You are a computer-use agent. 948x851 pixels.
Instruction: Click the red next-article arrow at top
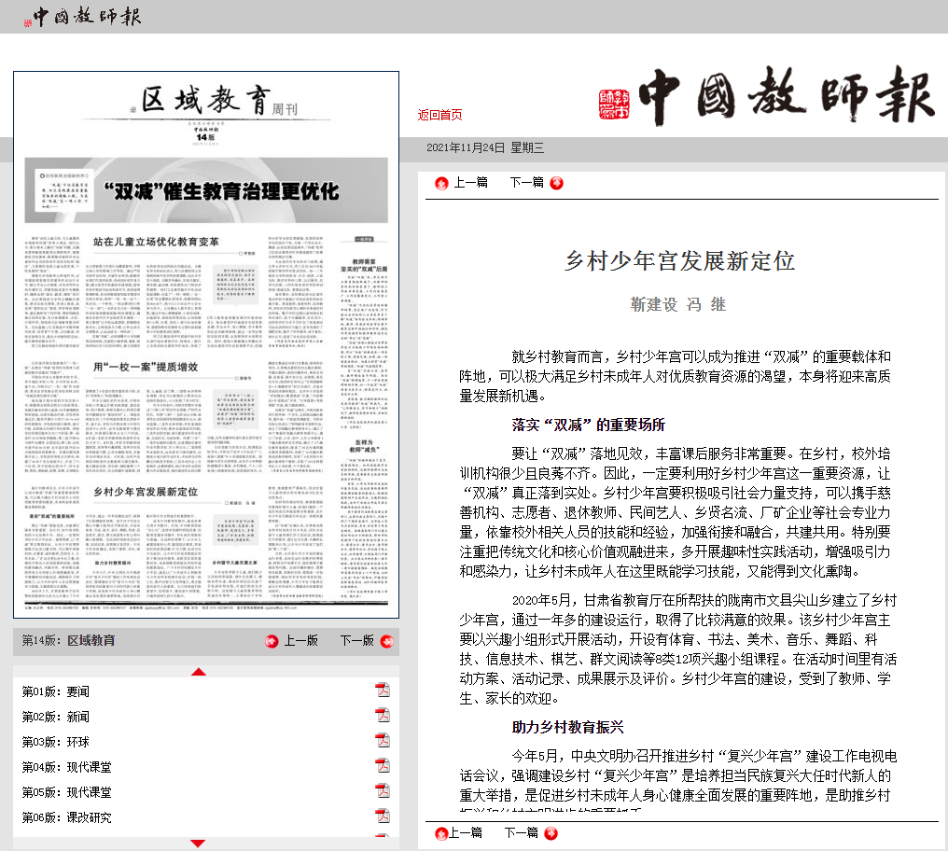[x=557, y=183]
